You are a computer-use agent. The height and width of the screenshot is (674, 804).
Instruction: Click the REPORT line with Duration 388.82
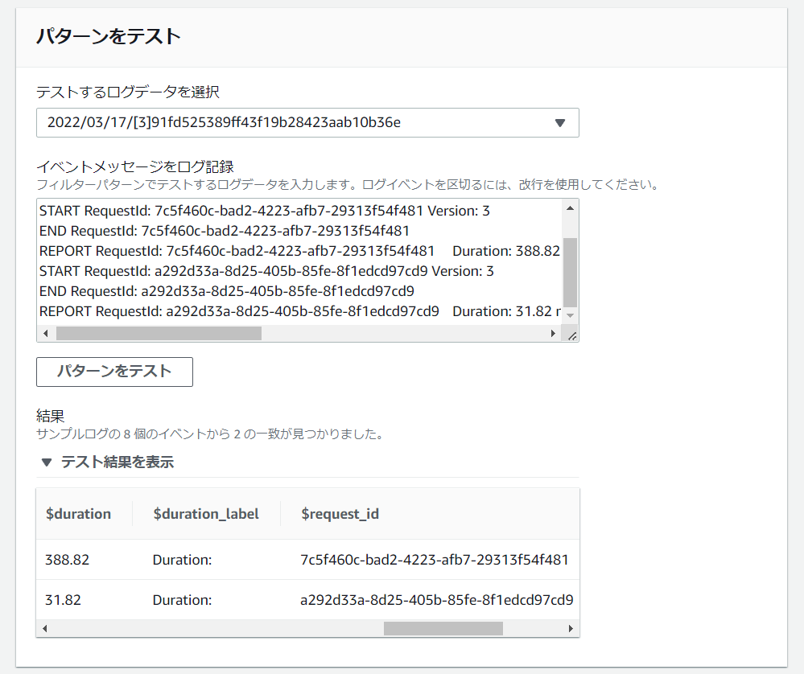299,251
